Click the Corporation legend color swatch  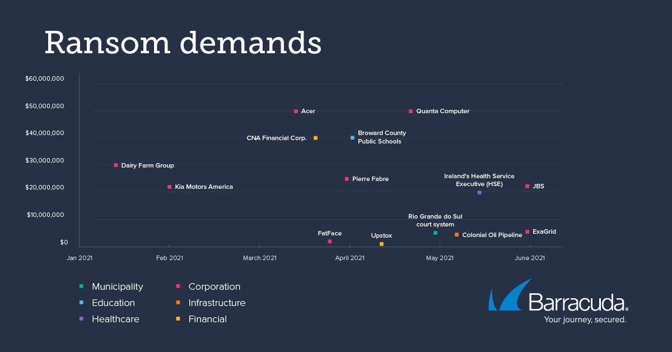[178, 286]
